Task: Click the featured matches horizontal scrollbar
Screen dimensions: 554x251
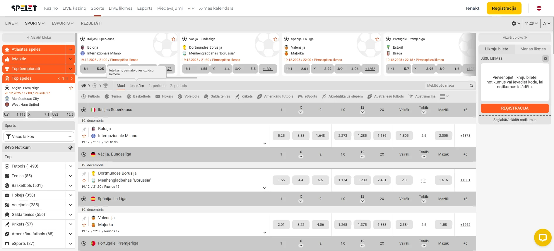Action: (138, 78)
